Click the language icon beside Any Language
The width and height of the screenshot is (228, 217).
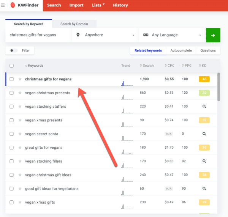point(146,35)
